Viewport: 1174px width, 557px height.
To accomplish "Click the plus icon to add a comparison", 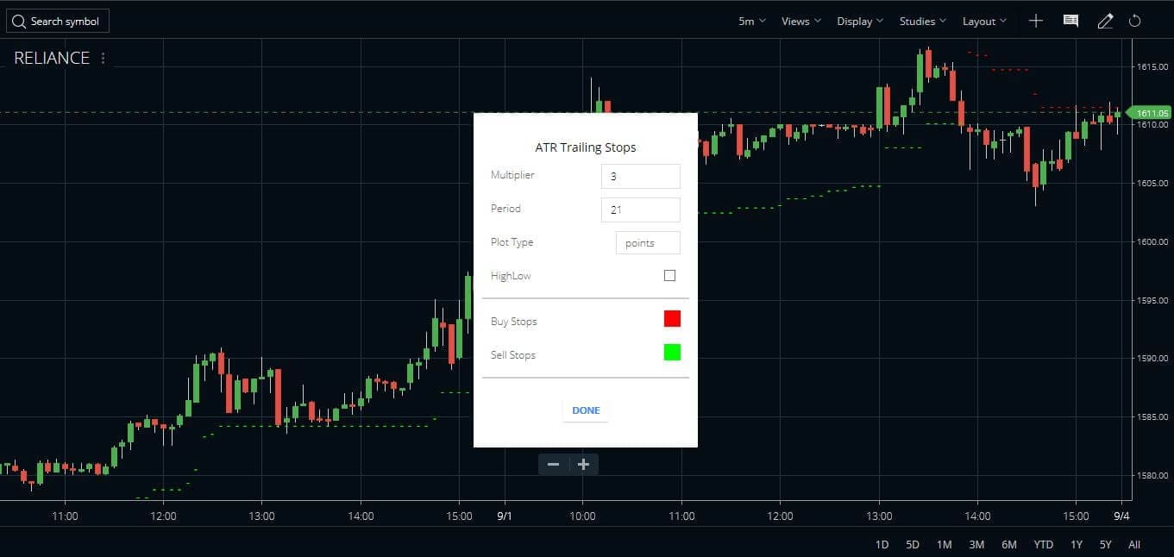I will pos(1035,21).
